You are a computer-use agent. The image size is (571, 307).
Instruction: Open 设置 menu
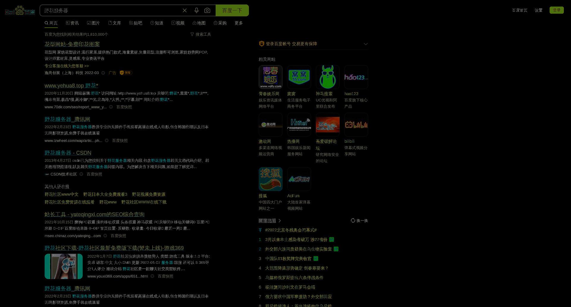(539, 10)
